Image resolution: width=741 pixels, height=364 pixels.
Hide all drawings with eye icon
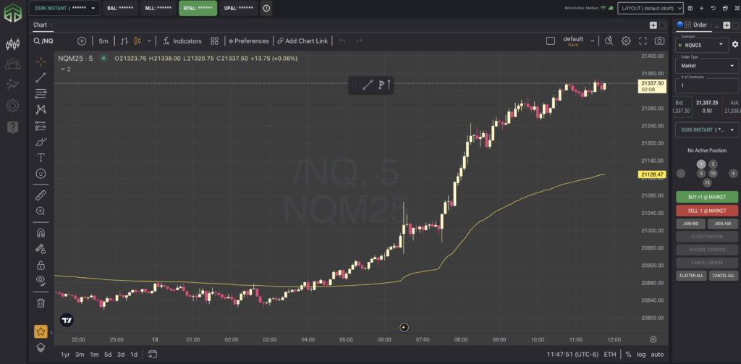(x=41, y=281)
